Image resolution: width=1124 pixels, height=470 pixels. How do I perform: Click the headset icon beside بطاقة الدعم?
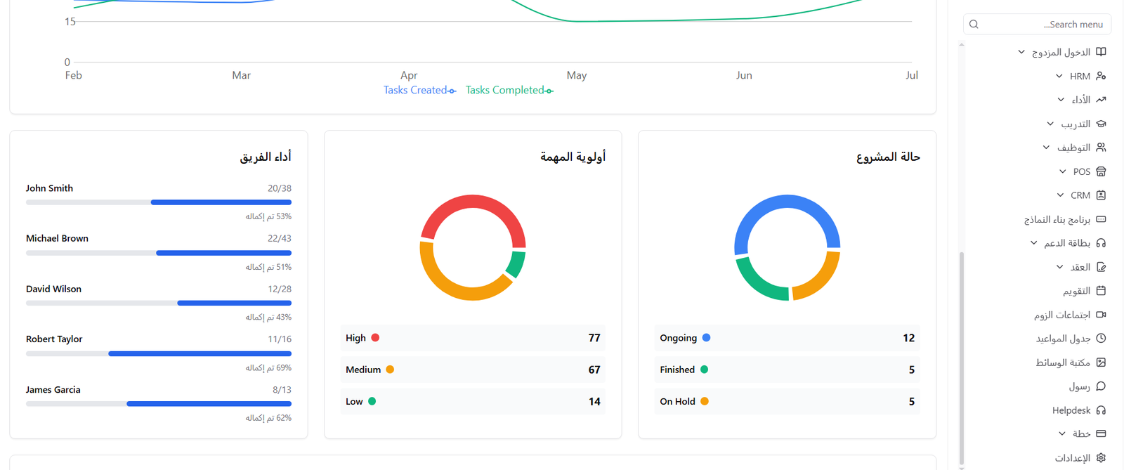pos(1101,243)
